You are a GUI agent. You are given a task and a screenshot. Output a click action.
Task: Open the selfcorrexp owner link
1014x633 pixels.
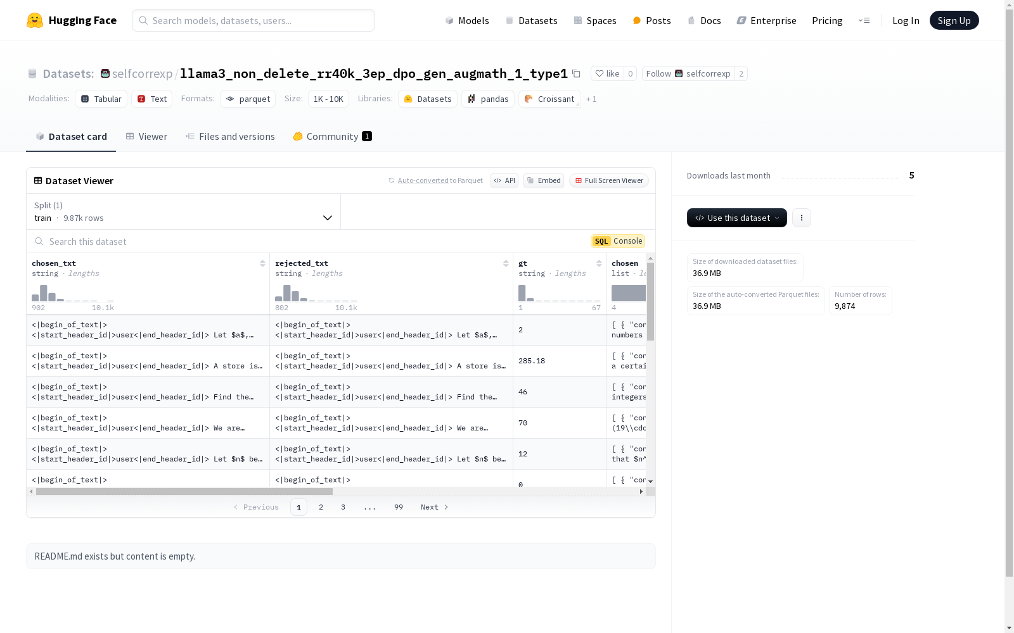point(143,73)
